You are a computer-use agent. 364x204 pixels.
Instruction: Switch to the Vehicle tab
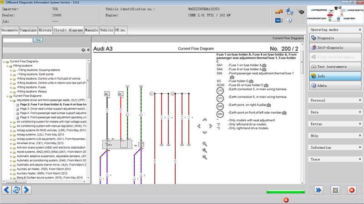pos(106,30)
